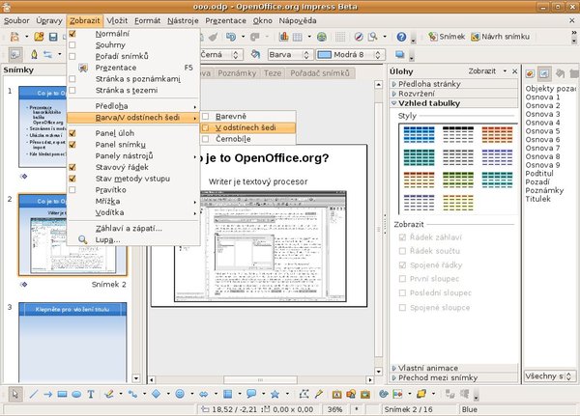Open the Formát menu
This screenshot has width=580, height=416.
point(147,20)
